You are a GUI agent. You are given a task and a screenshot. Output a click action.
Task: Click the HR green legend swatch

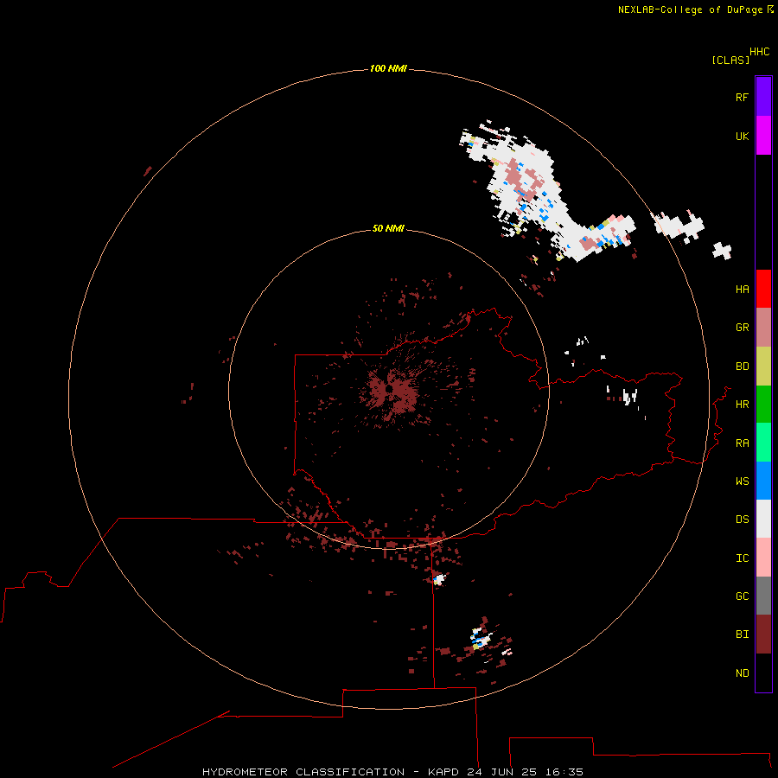click(763, 405)
